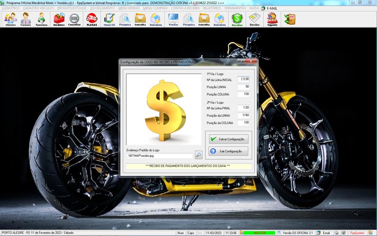
Task: Open the Suporte headset icon
Action: point(272,19)
